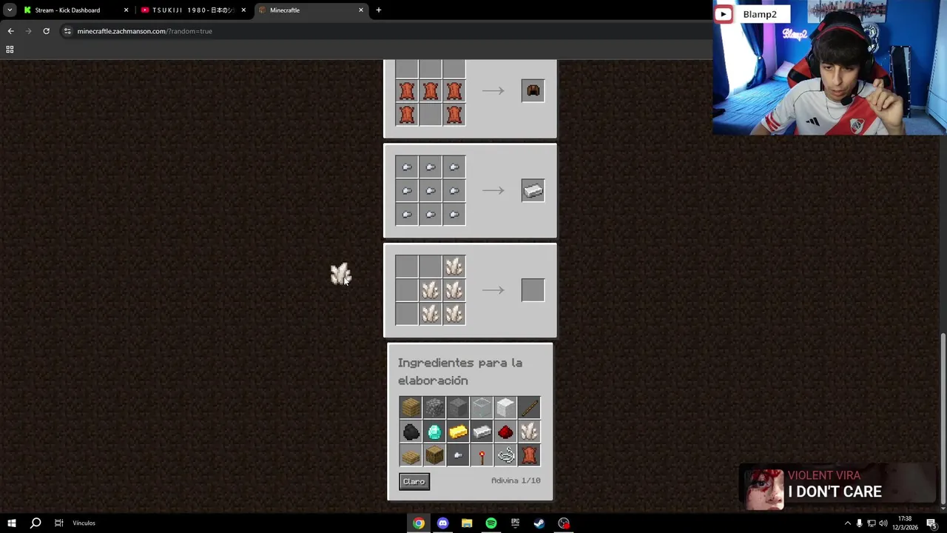947x533 pixels.
Task: Open Google Chrome from taskbar
Action: (x=419, y=523)
